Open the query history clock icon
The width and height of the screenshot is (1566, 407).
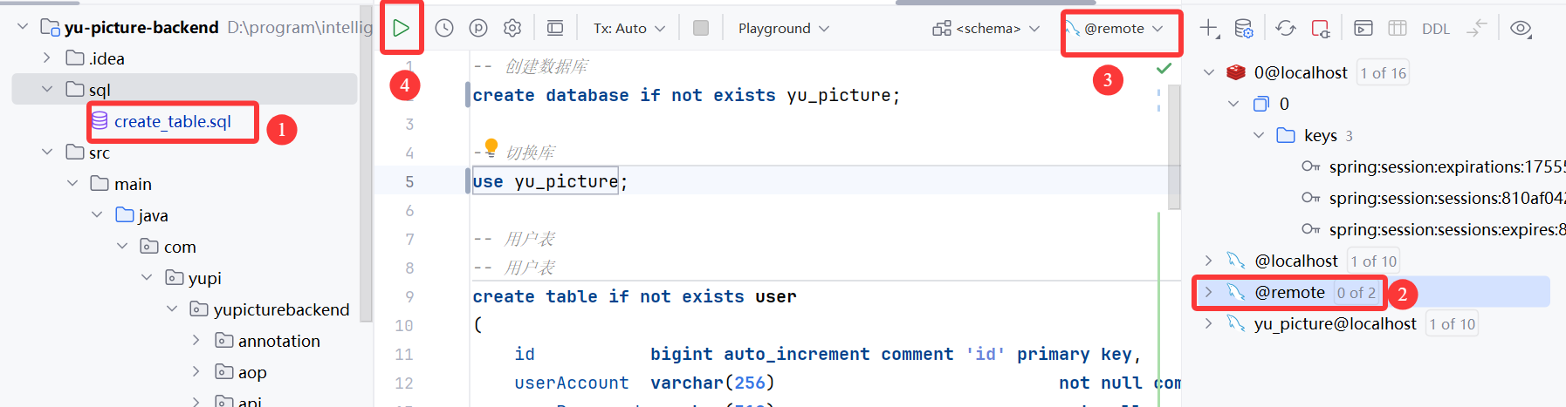444,28
